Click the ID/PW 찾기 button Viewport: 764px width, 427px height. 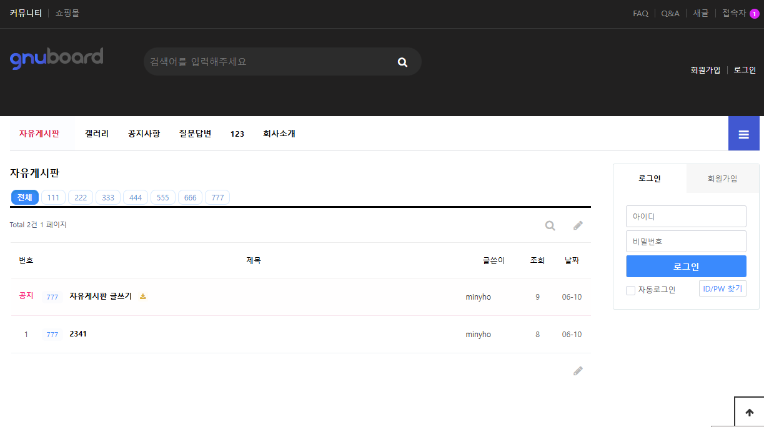tap(722, 288)
